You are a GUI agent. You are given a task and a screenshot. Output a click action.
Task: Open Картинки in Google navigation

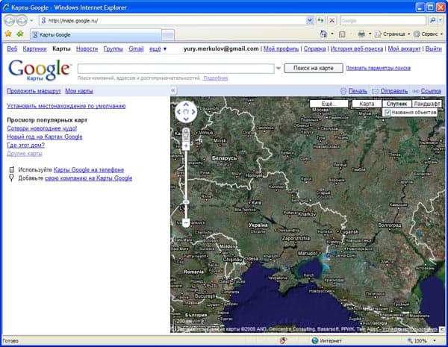click(x=34, y=49)
